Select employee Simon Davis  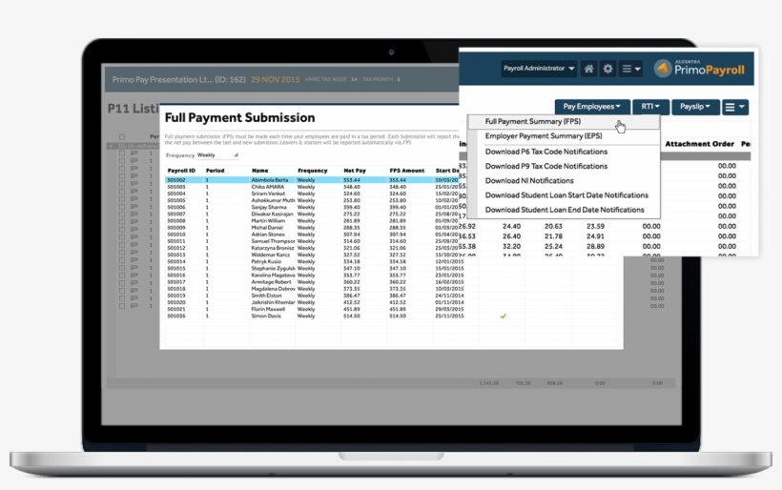(x=266, y=316)
